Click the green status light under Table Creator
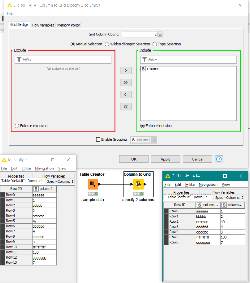Viewport: 250px width, 283px height. (96, 194)
